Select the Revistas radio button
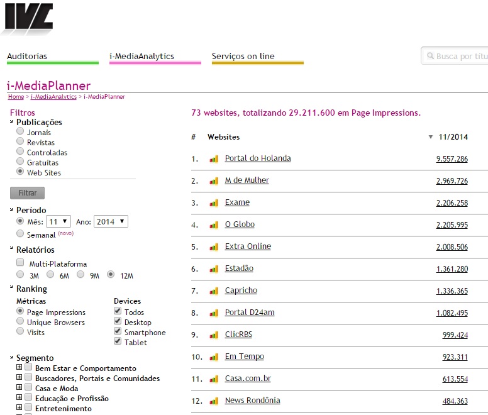 point(20,141)
